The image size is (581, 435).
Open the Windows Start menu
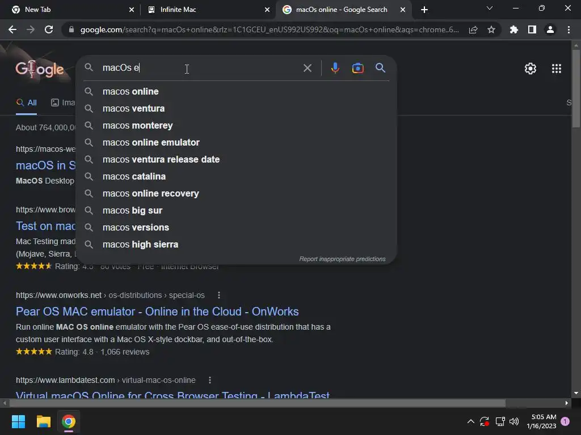18,421
